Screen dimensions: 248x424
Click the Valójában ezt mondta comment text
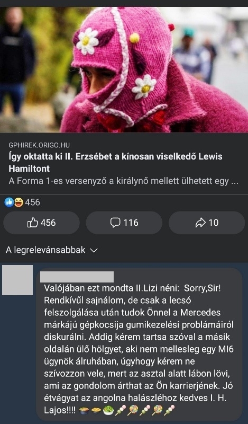point(139,349)
